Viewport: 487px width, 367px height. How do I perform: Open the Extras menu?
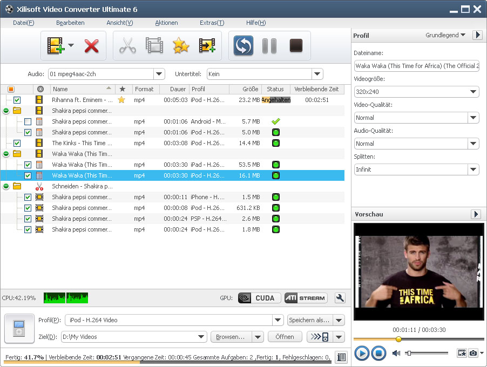212,23
